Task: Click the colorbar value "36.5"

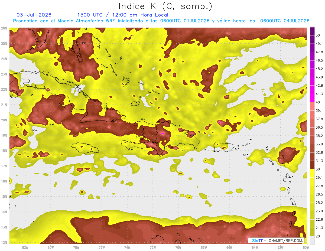Action: click(x=319, y=127)
